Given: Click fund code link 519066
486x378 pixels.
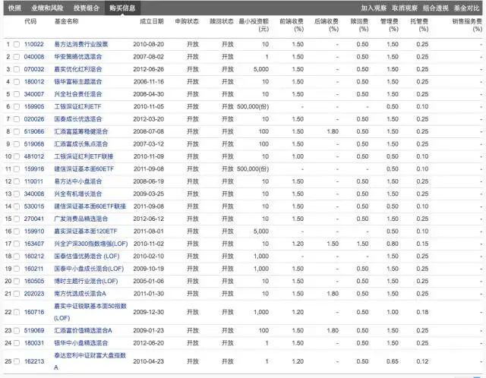Looking at the screenshot, I should [x=34, y=131].
